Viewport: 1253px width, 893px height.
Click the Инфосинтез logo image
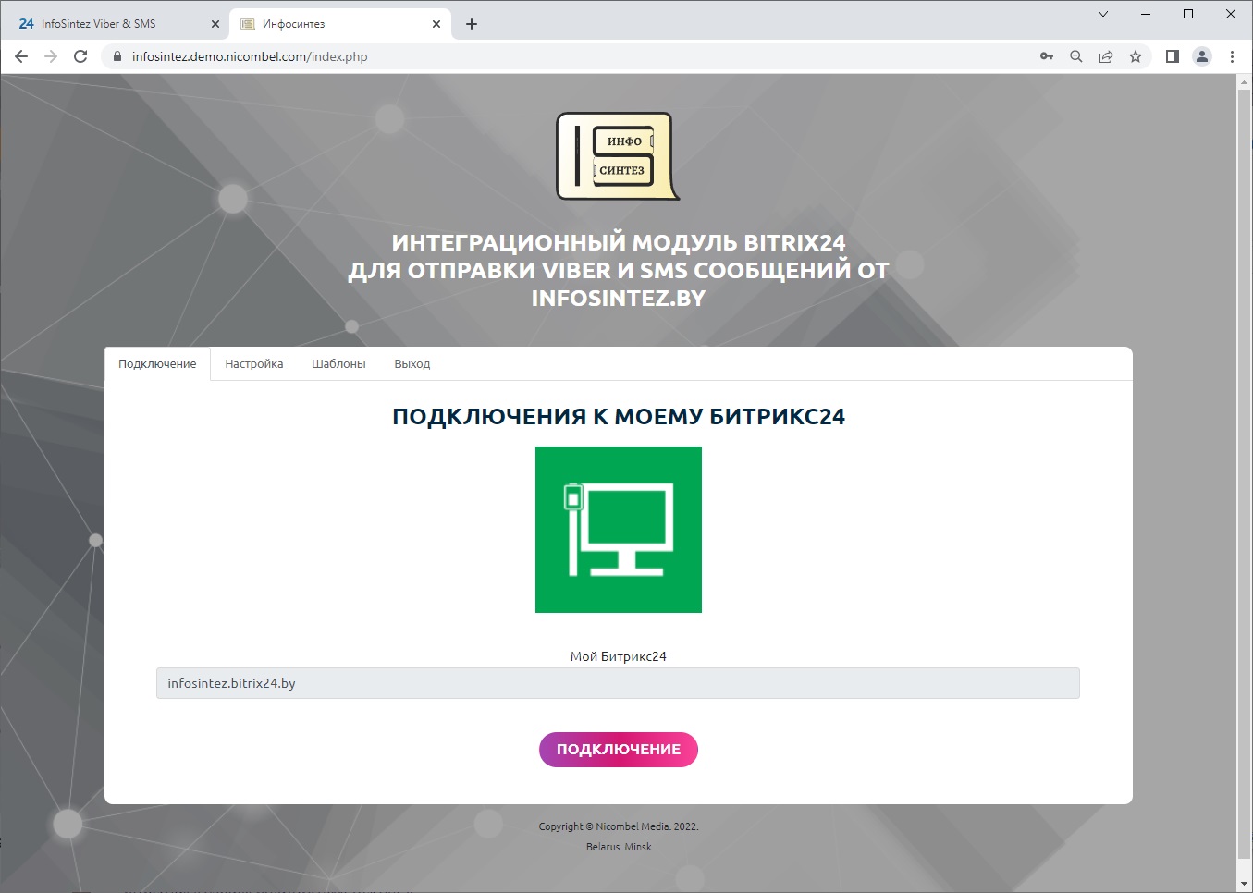click(618, 156)
